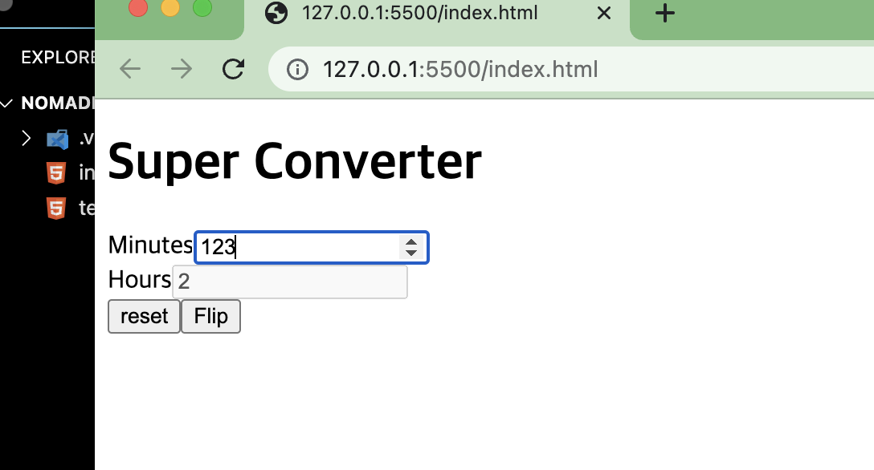This screenshot has width=874, height=470.
Task: Open site info icon in address bar
Action: (x=297, y=70)
